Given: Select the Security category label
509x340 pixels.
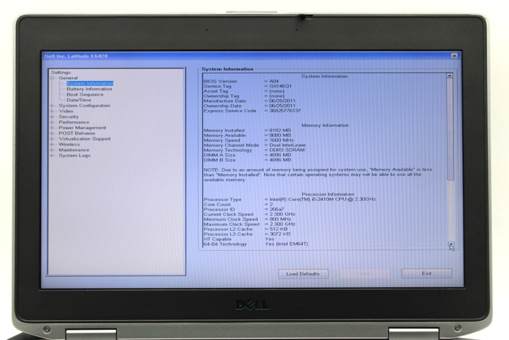Looking at the screenshot, I should click(69, 117).
